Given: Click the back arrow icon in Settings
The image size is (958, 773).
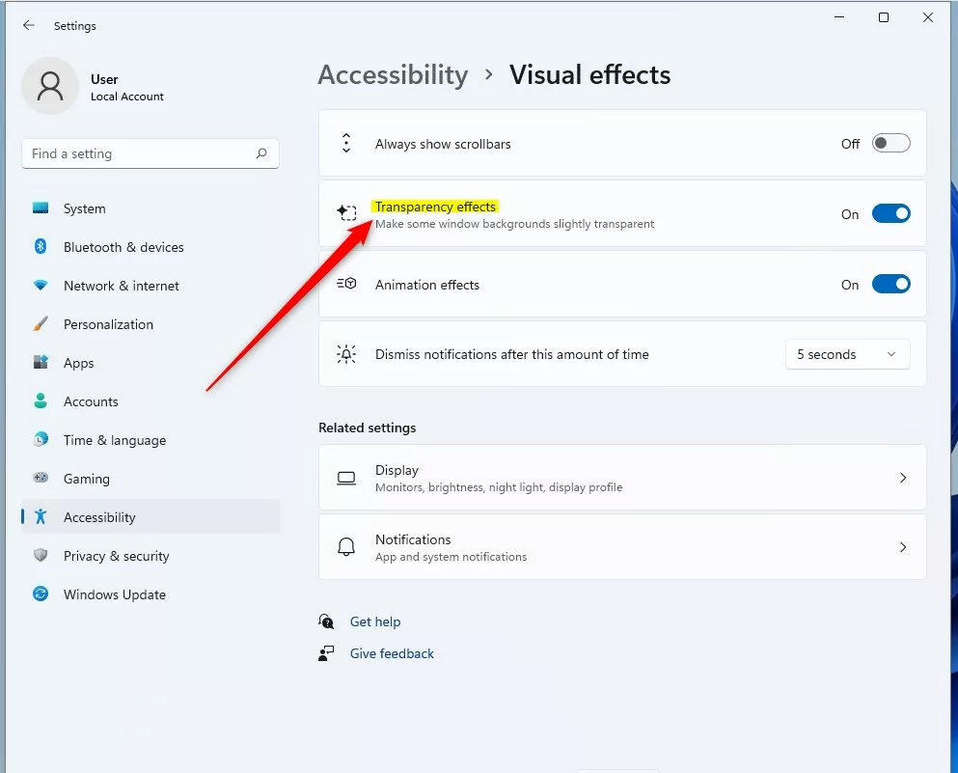Looking at the screenshot, I should pos(28,25).
